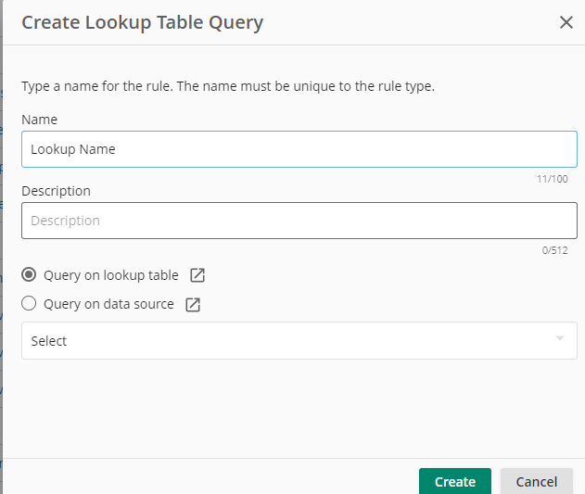This screenshot has height=494, width=585.
Task: Click the Query on lookup table label text
Action: (111, 275)
